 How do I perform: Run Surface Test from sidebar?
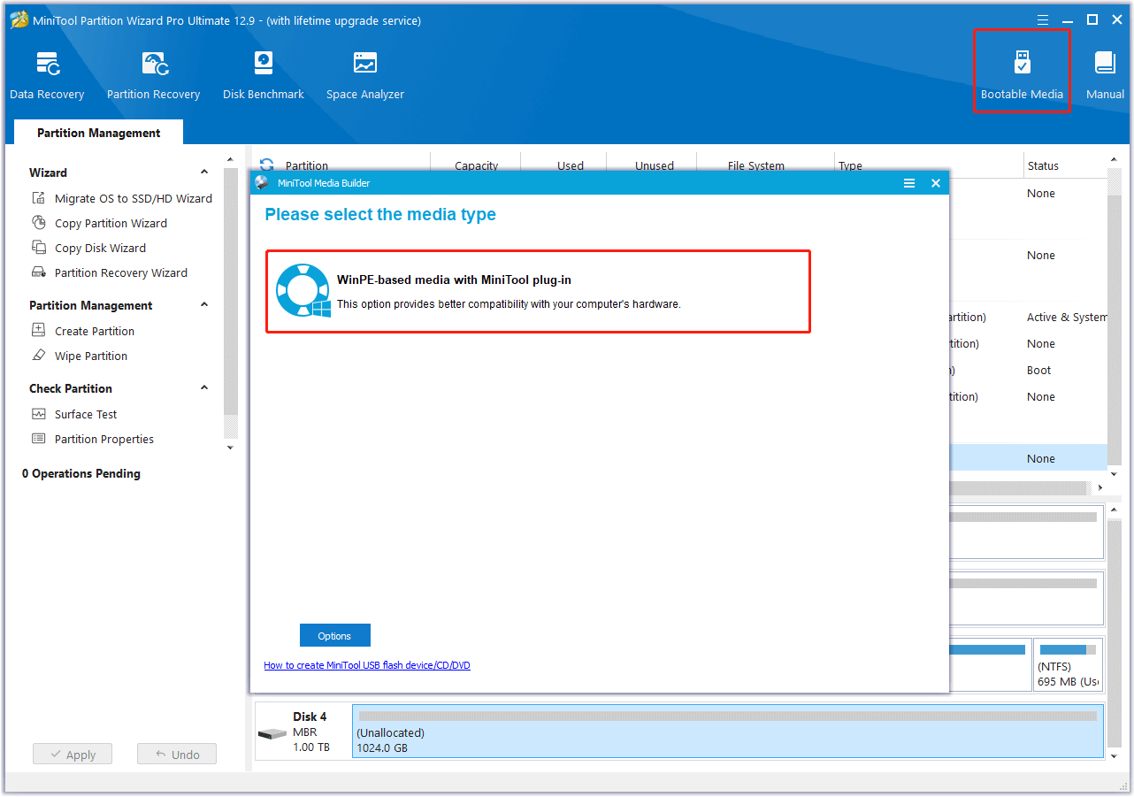coord(74,414)
